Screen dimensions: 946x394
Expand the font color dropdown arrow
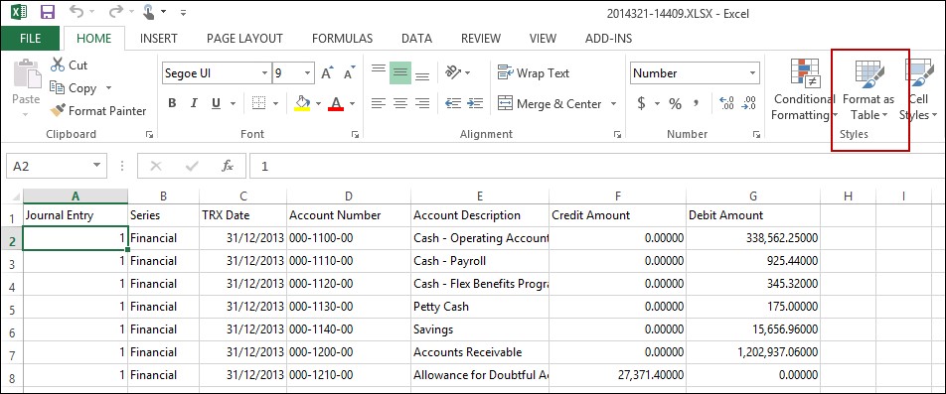[x=353, y=103]
